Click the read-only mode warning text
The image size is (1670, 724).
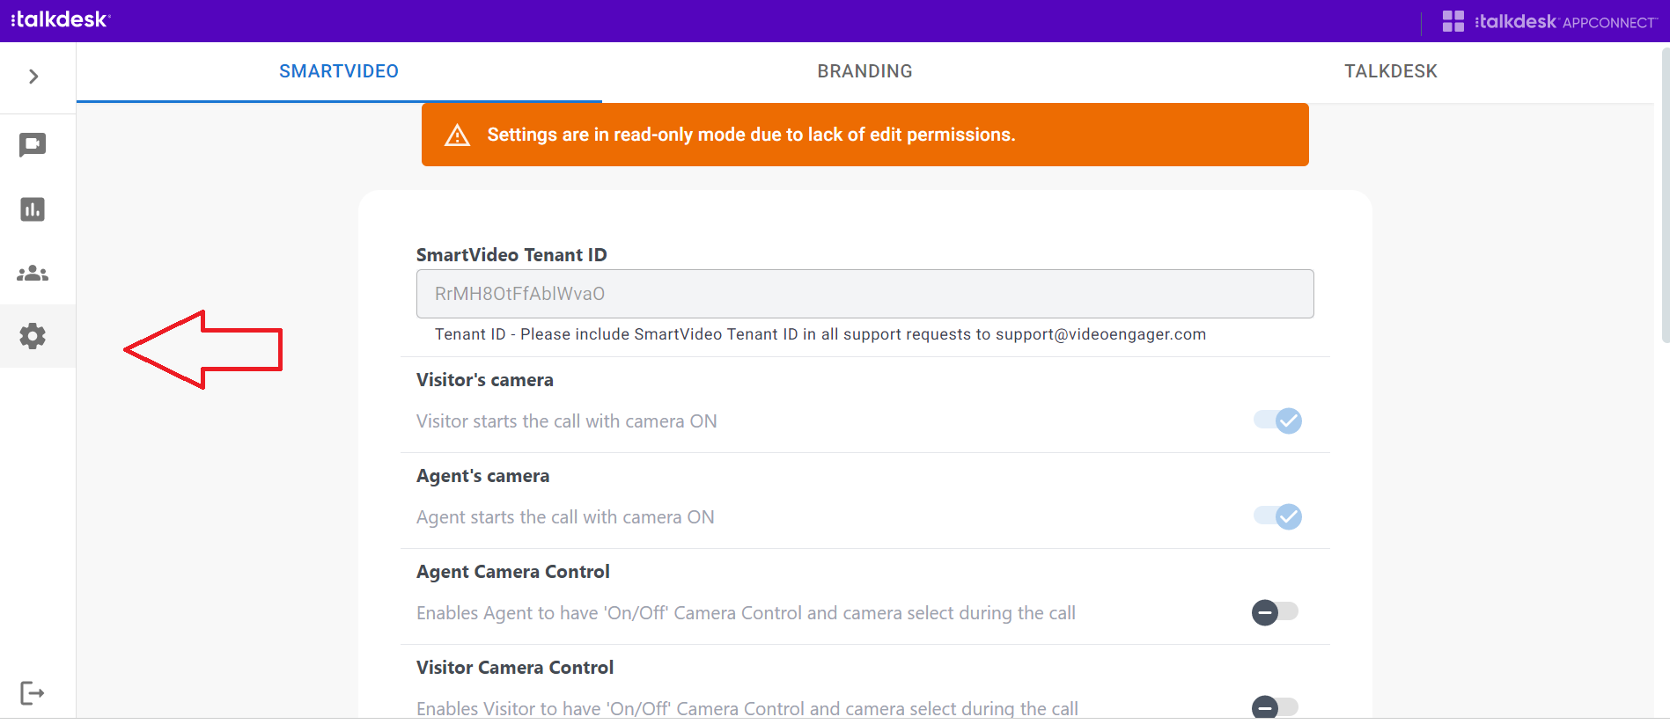click(x=751, y=135)
